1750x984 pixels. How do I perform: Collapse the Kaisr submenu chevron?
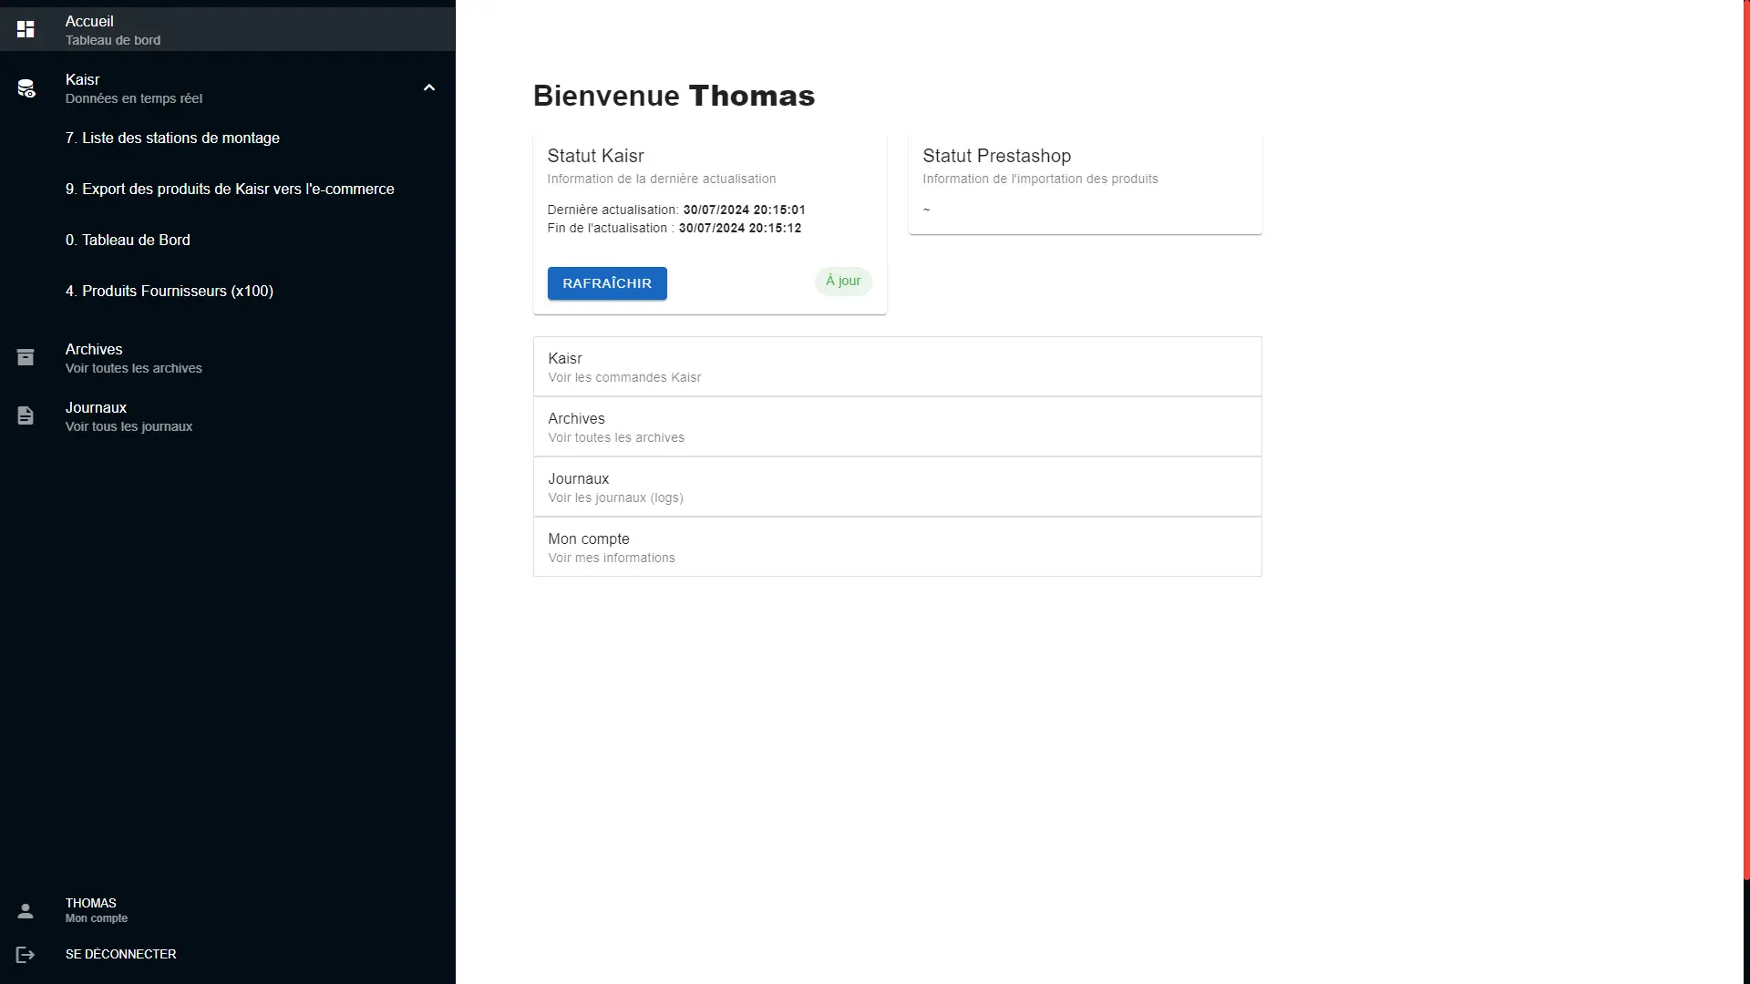[x=429, y=87]
